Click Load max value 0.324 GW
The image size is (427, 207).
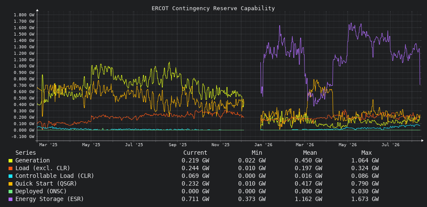coord(365,168)
